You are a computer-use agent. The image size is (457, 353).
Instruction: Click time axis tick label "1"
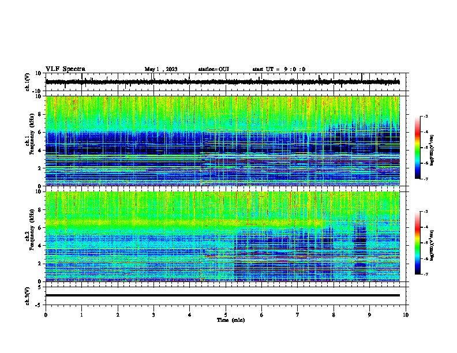(81, 314)
